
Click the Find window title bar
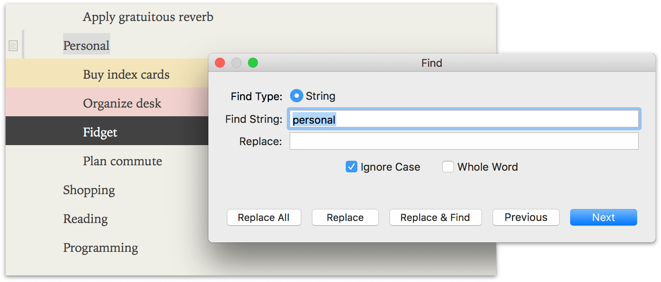pos(432,63)
